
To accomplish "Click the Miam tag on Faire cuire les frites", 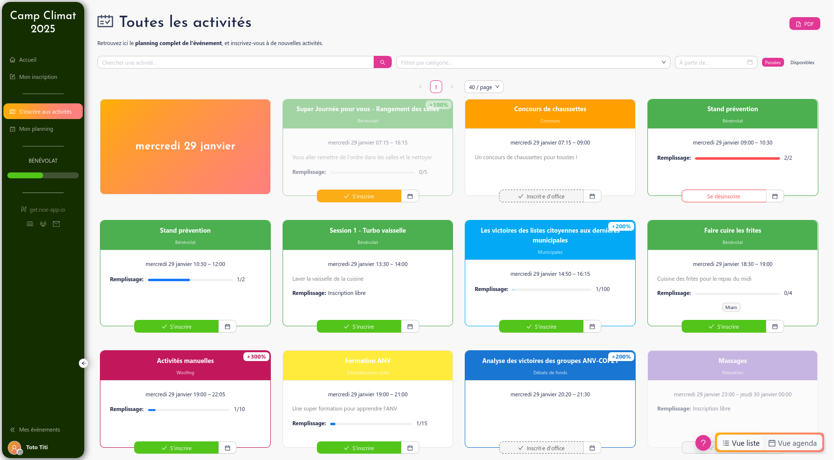I will (731, 307).
